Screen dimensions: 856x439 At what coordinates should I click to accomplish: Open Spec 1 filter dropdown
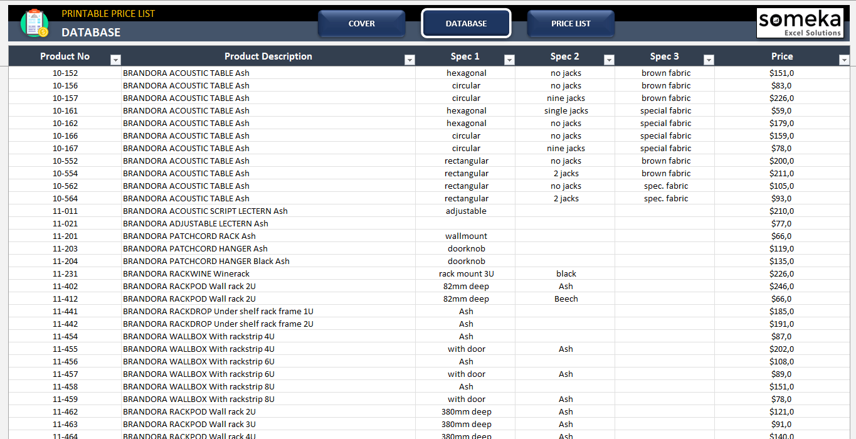(509, 60)
